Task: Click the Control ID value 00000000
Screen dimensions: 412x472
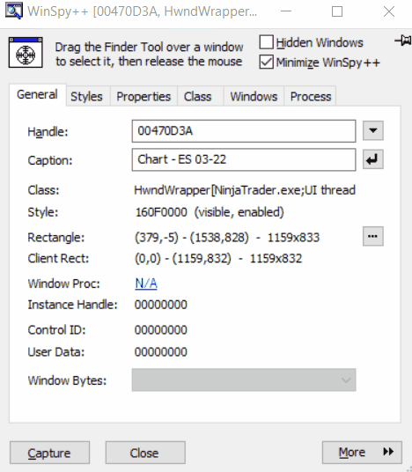Action: pyautogui.click(x=161, y=330)
